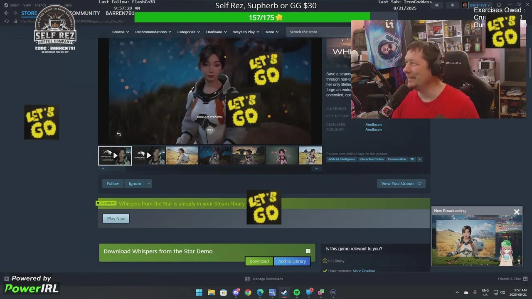Select the launch trailer video thumbnail
Viewport: 532px width, 299px height.
[115, 156]
